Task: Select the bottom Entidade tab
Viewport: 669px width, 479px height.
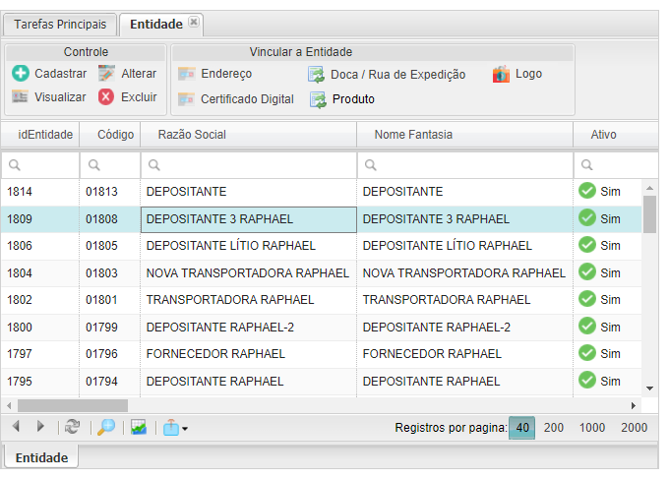Action: (41, 457)
